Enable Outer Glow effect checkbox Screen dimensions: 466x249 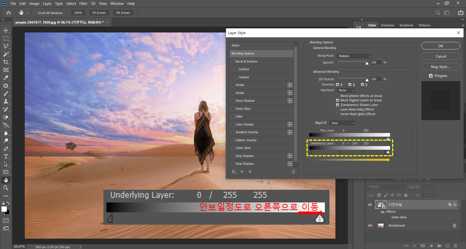click(x=233, y=148)
